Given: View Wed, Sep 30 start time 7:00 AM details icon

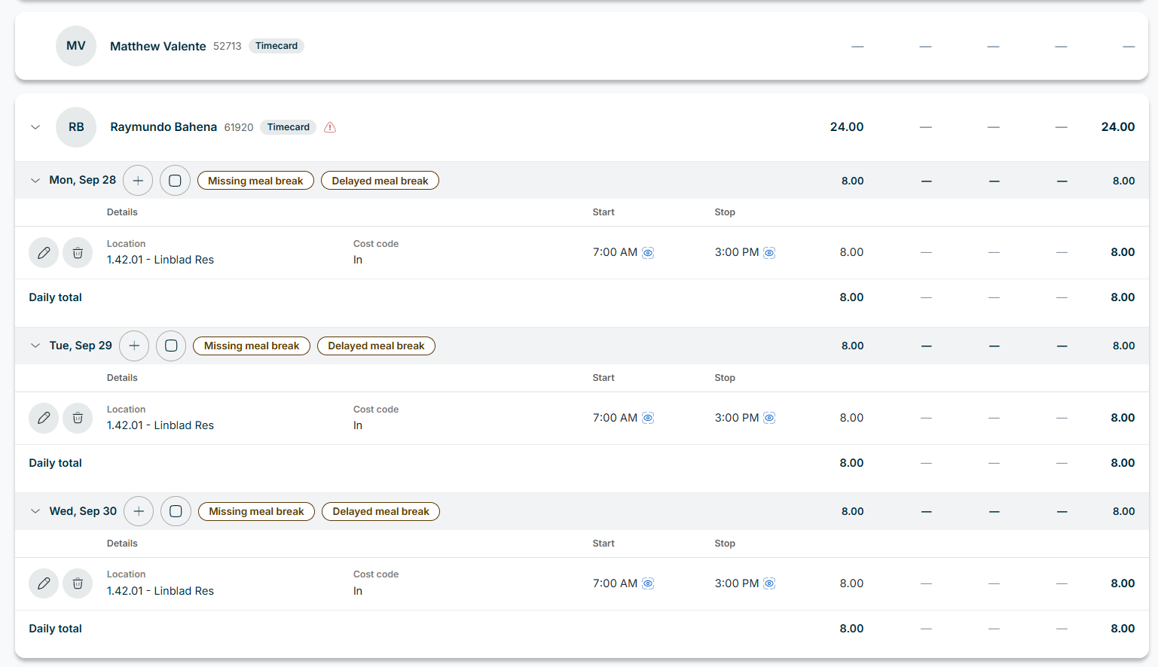Looking at the screenshot, I should (648, 583).
